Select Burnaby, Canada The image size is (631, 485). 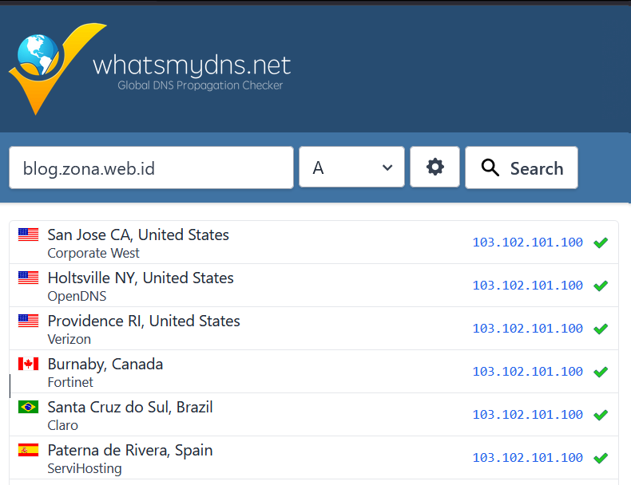(x=105, y=364)
